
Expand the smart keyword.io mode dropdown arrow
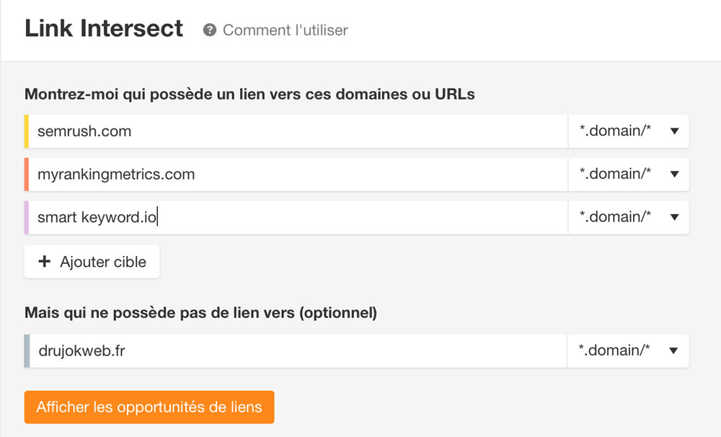(x=674, y=217)
